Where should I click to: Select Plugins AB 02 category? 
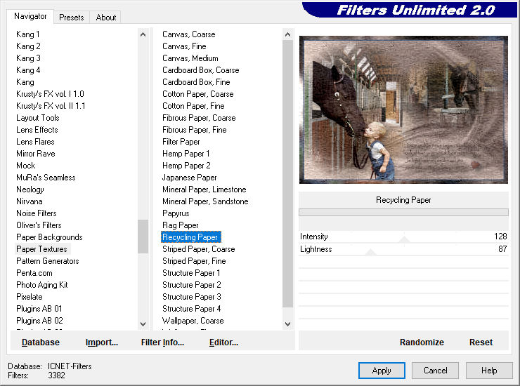[39, 321]
